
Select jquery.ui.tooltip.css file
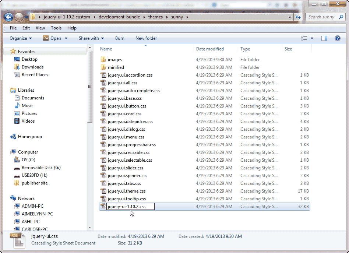click(x=127, y=199)
